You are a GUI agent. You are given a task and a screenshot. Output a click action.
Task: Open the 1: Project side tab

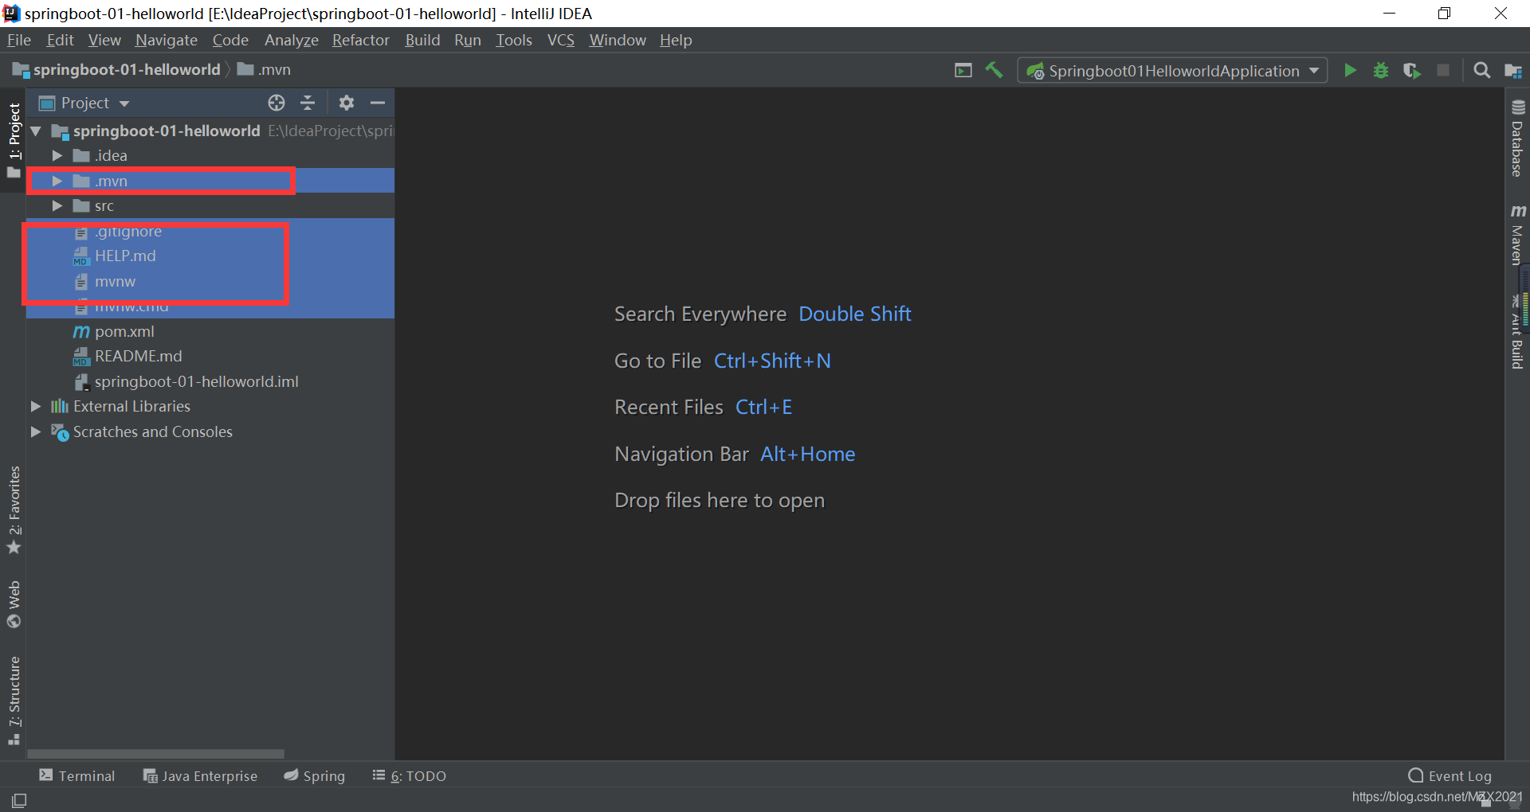click(x=14, y=141)
